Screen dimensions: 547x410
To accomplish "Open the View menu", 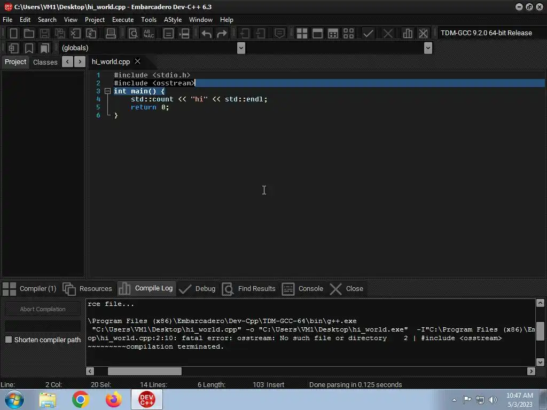I will click(71, 20).
